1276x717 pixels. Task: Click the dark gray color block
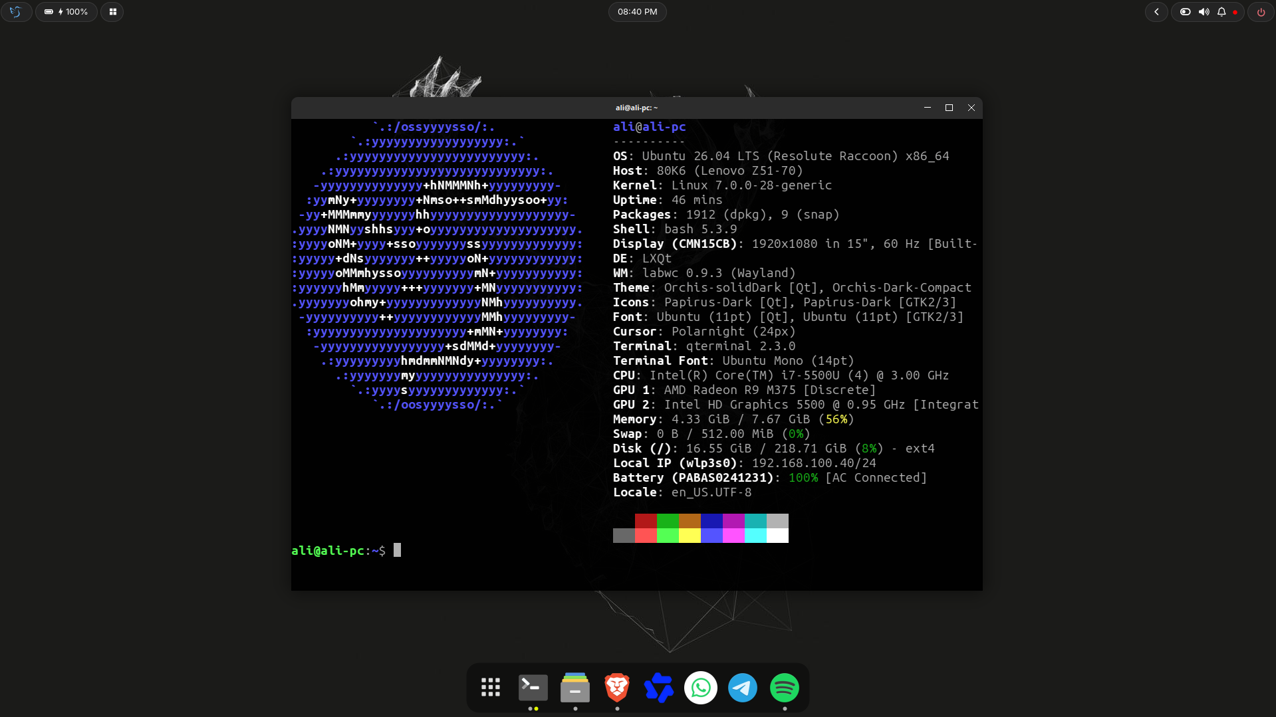click(624, 536)
